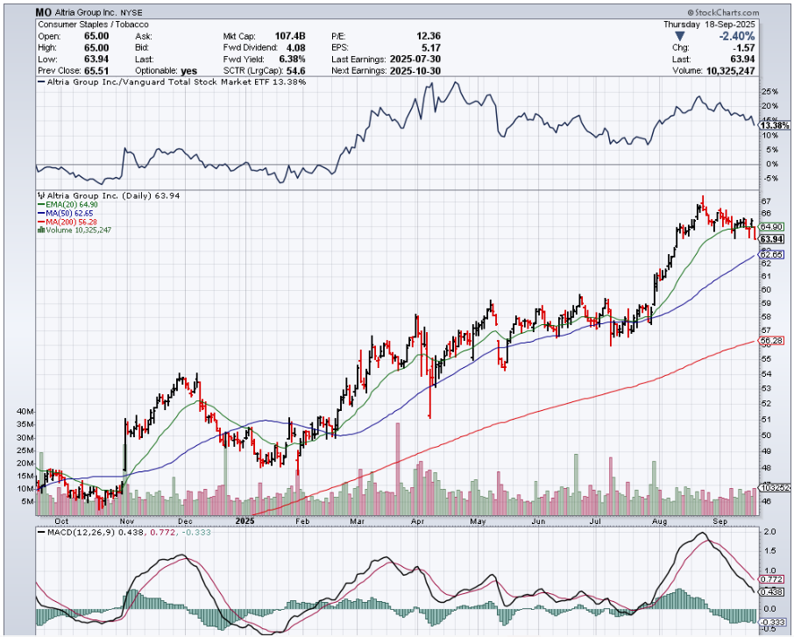Viewport: 794px width, 637px height.
Task: Click the High value 65.00
Action: tap(96, 47)
